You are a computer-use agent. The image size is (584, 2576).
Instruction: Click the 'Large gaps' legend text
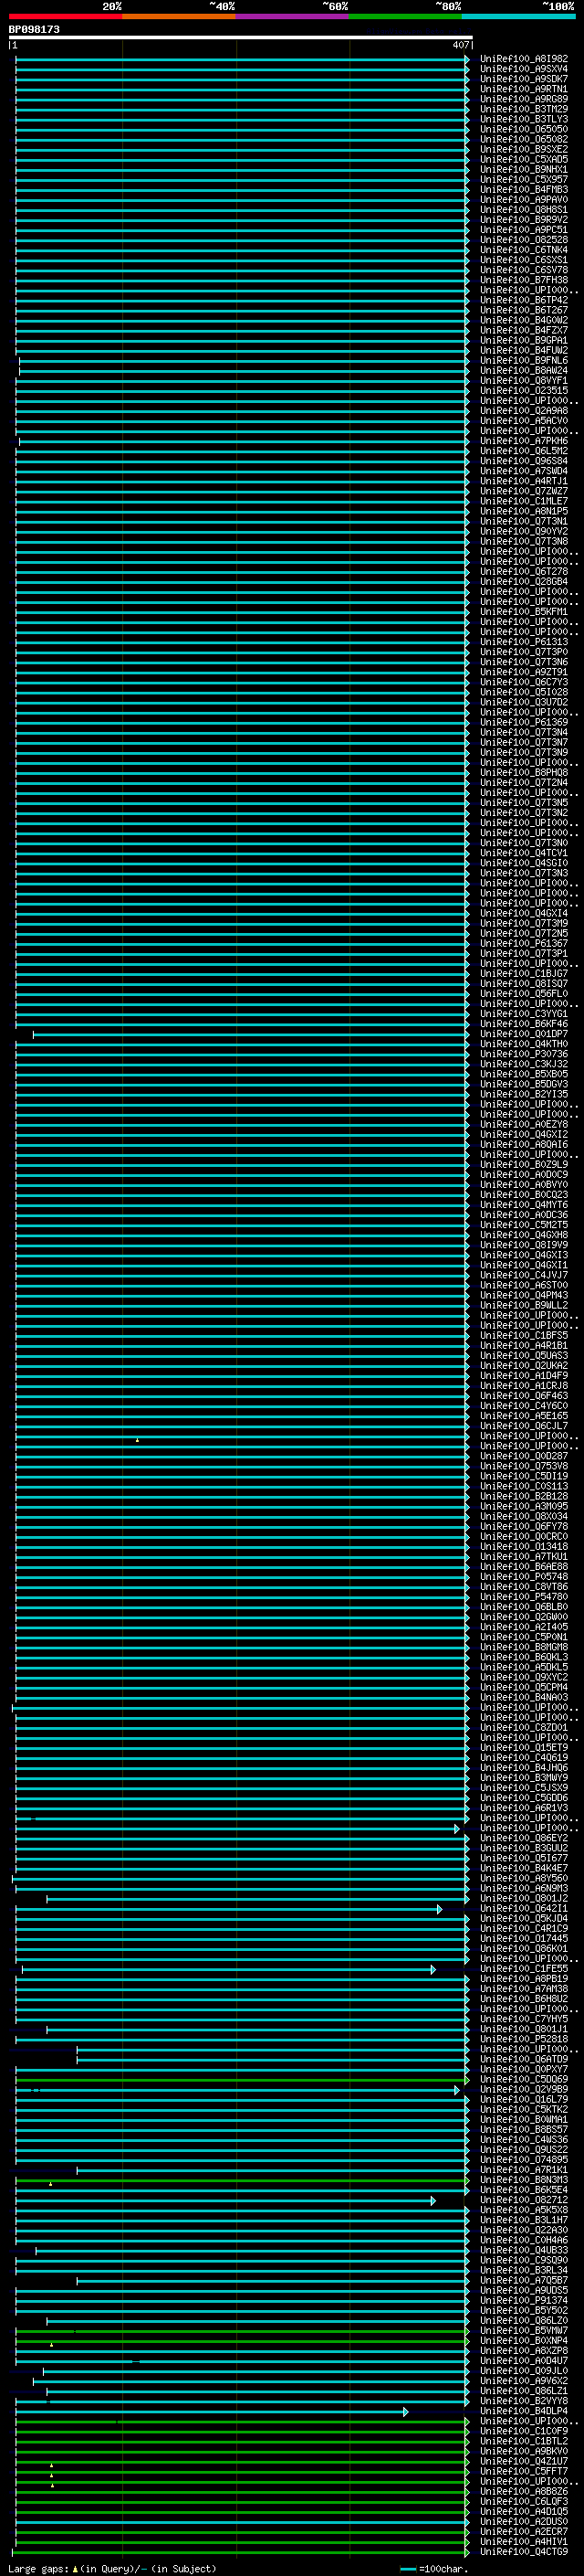pyautogui.click(x=38, y=2569)
